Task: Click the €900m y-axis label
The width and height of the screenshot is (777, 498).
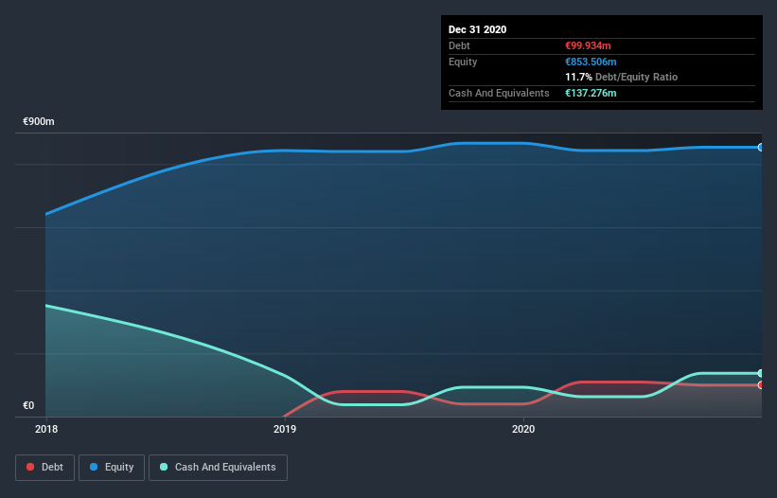Action: coord(39,121)
